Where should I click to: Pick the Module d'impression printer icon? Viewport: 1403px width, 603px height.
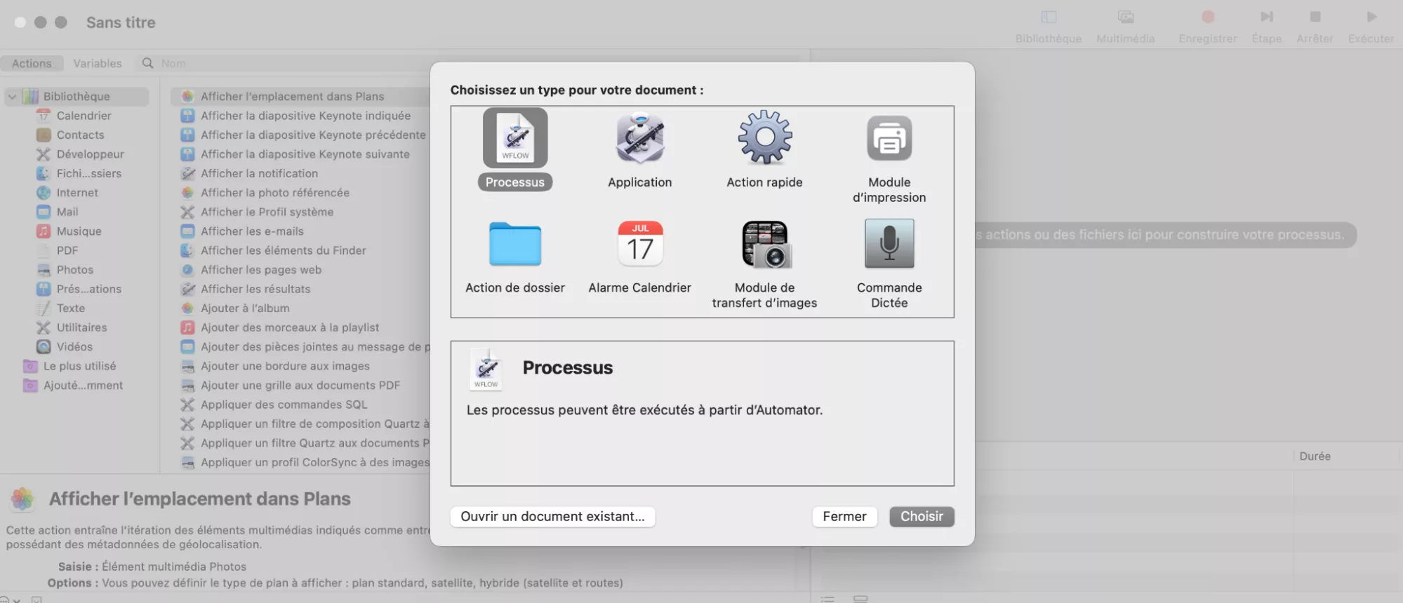(x=889, y=139)
